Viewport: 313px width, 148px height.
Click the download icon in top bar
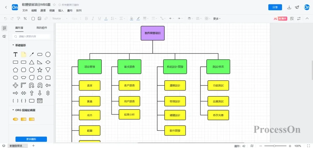pos(289,7)
